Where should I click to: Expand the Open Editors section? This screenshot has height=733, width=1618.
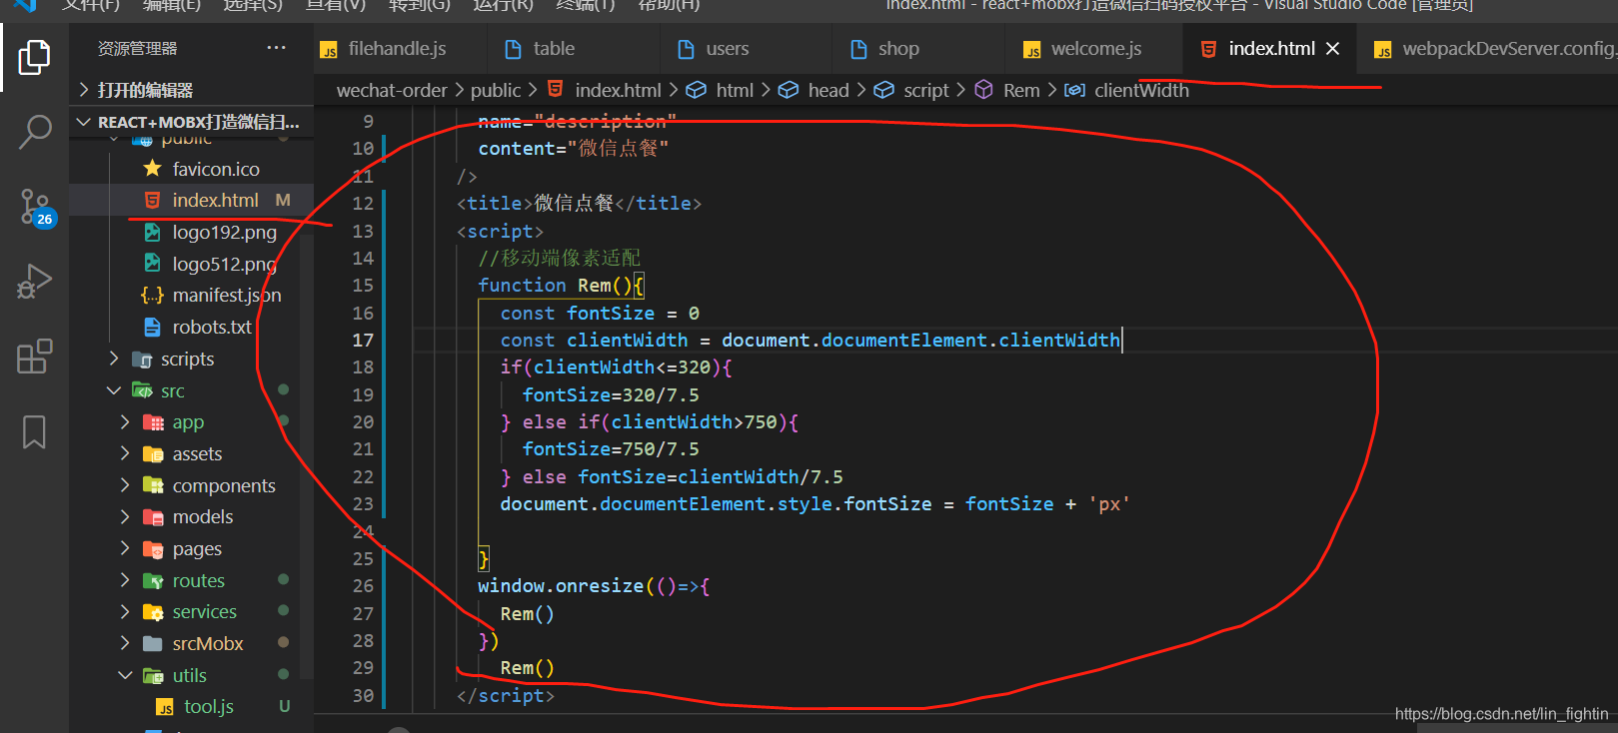(190, 90)
